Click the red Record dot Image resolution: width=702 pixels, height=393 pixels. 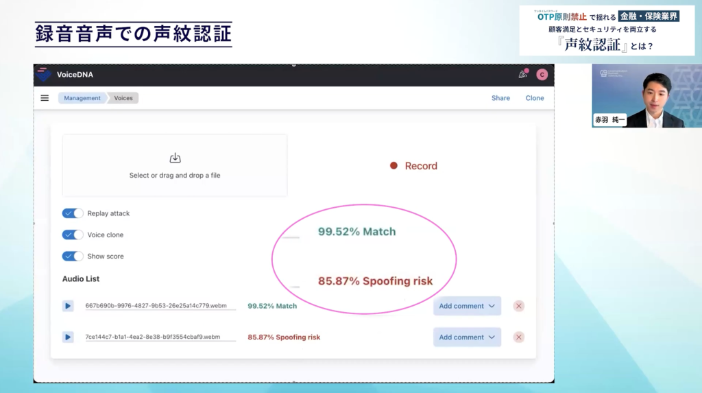coord(394,166)
